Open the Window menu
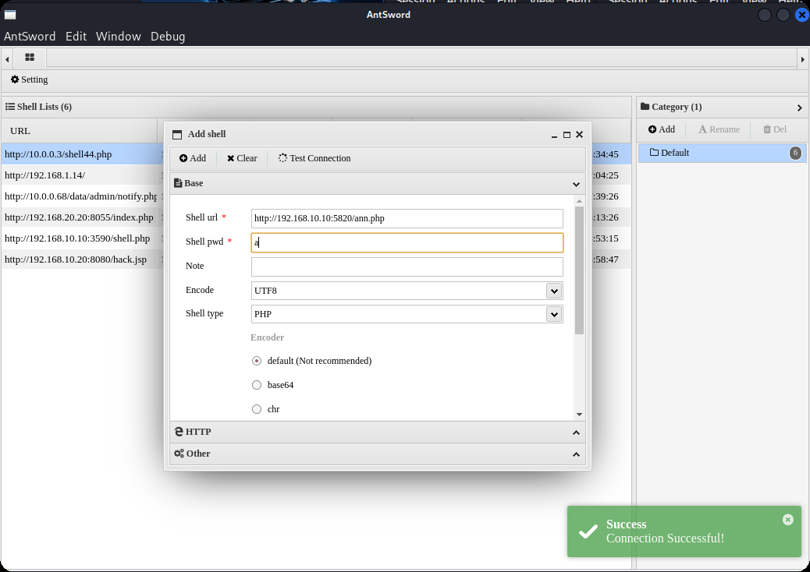The width and height of the screenshot is (810, 572). pyautogui.click(x=118, y=37)
